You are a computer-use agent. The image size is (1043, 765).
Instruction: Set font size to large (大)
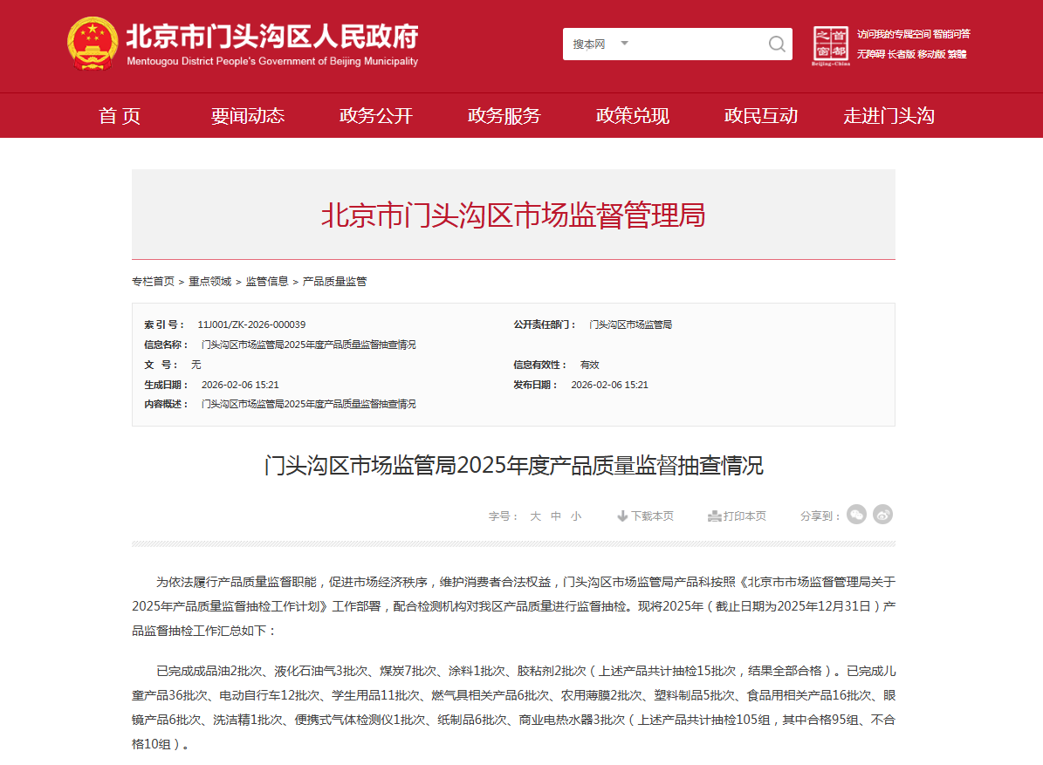(536, 516)
